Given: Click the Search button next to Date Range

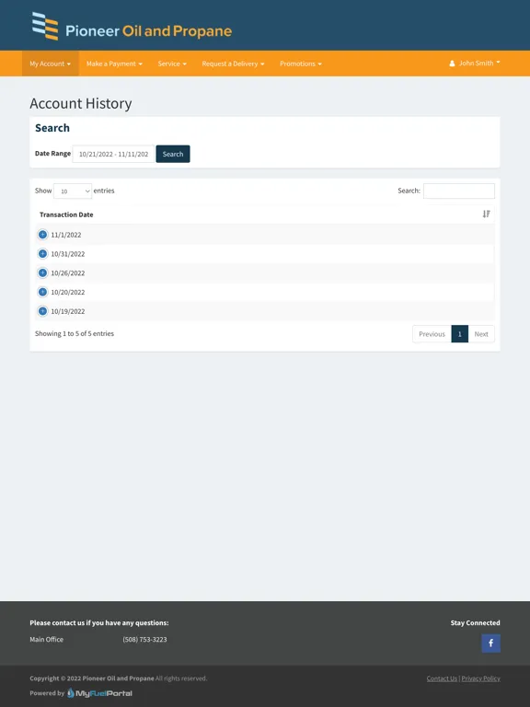Looking at the screenshot, I should tap(173, 154).
